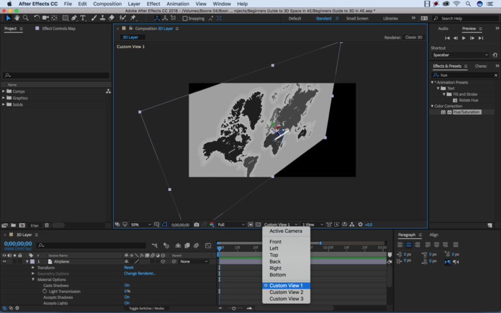The width and height of the screenshot is (501, 313).
Task: Toggle Casts Shadows On value
Action: tap(127, 286)
